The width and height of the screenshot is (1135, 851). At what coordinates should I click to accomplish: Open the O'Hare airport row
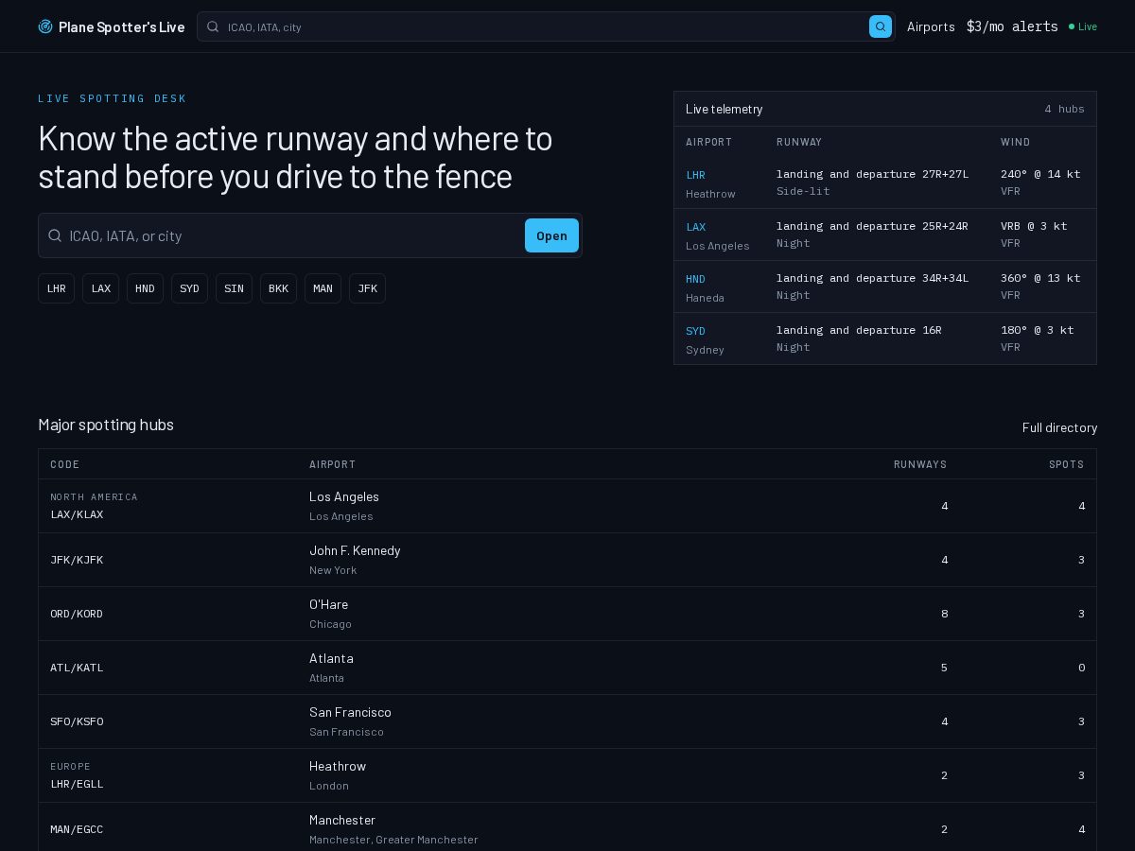pos(567,614)
